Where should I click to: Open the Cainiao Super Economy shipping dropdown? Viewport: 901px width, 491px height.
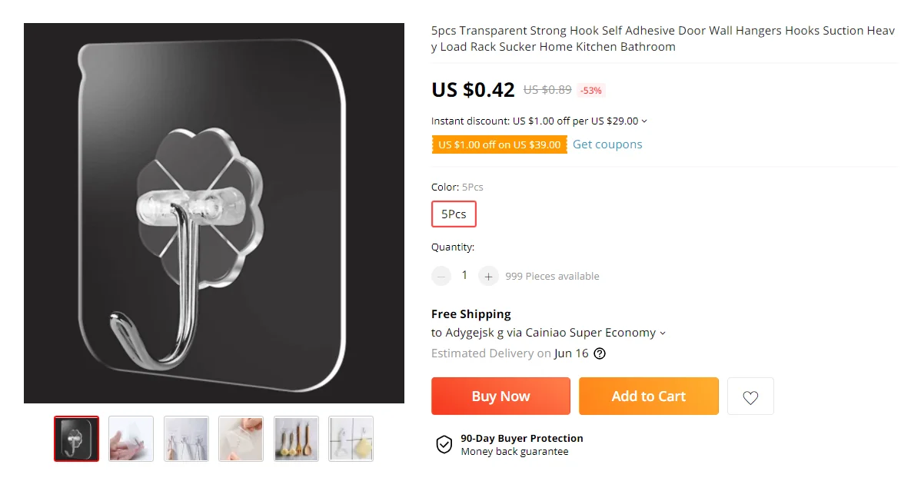663,333
